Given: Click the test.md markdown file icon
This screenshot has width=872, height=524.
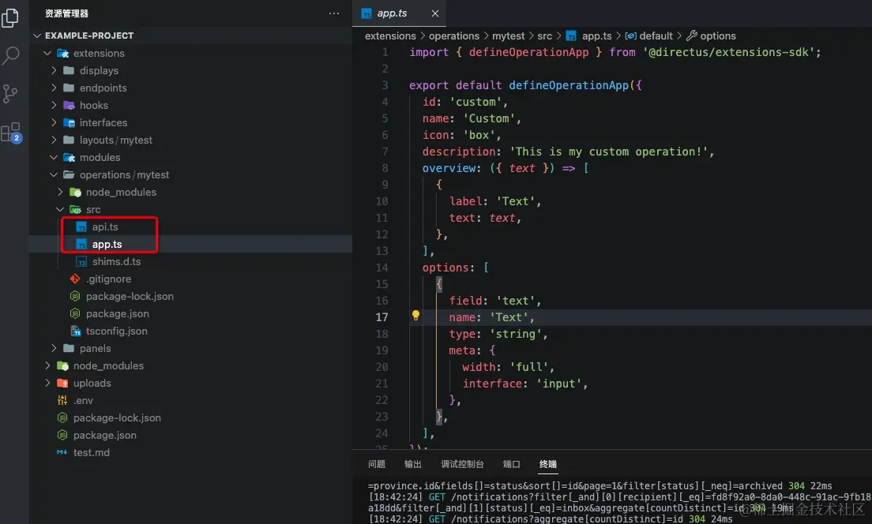Looking at the screenshot, I should [62, 452].
